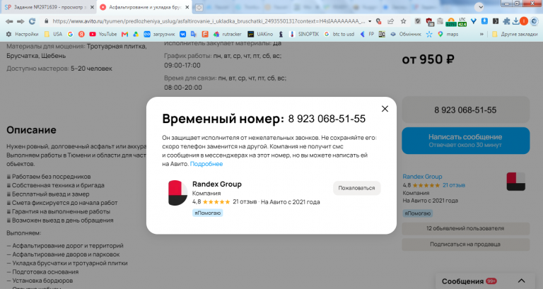Click the яПомогаю badge in sidebar
This screenshot has width=543, height=289.
pyautogui.click(x=418, y=213)
